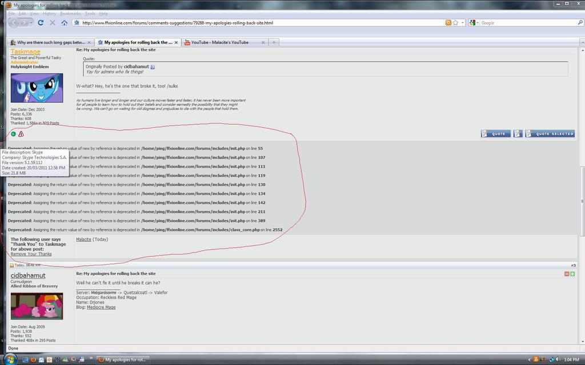585x365 pixels.
Task: Click the Quote Selected button
Action: pyautogui.click(x=550, y=133)
